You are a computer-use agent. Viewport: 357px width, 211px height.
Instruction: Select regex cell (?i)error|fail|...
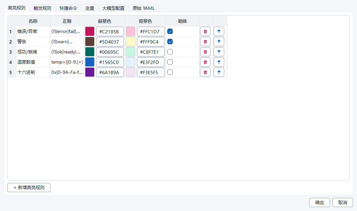(x=67, y=31)
